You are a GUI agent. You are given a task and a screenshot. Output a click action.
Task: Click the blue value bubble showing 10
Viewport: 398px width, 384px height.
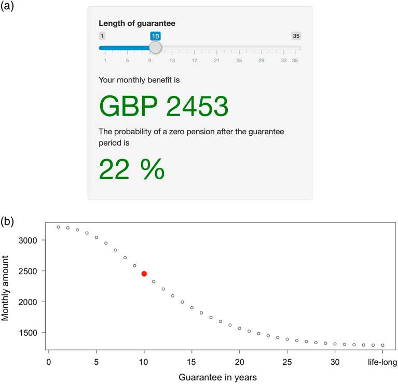155,36
